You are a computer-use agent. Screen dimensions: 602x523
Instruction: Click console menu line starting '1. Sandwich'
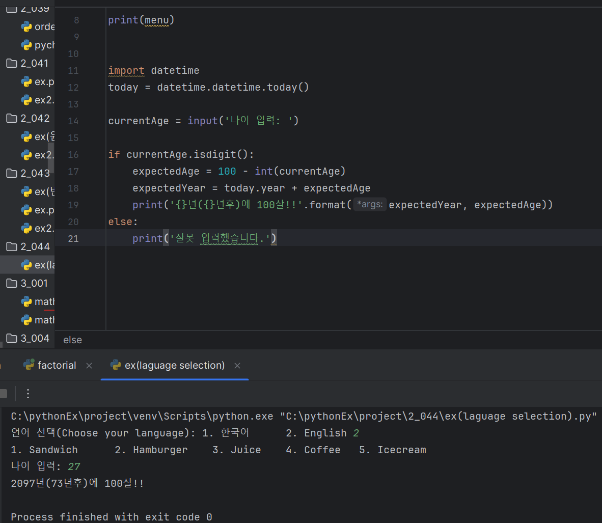(218, 450)
